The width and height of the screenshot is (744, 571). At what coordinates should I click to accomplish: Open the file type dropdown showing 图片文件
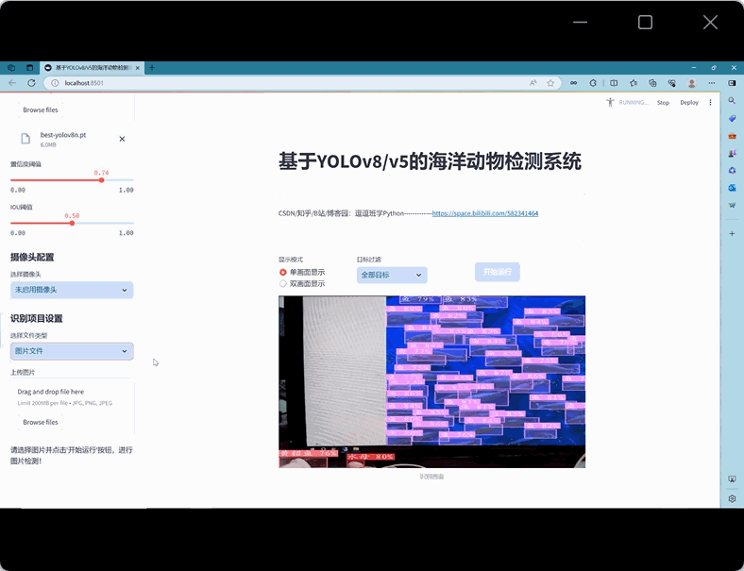[72, 351]
